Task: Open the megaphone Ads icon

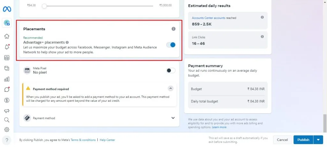Action: (x=7, y=111)
